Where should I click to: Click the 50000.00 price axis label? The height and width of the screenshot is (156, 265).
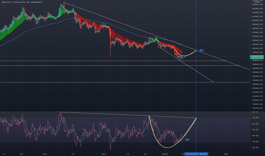pyautogui.click(x=257, y=40)
